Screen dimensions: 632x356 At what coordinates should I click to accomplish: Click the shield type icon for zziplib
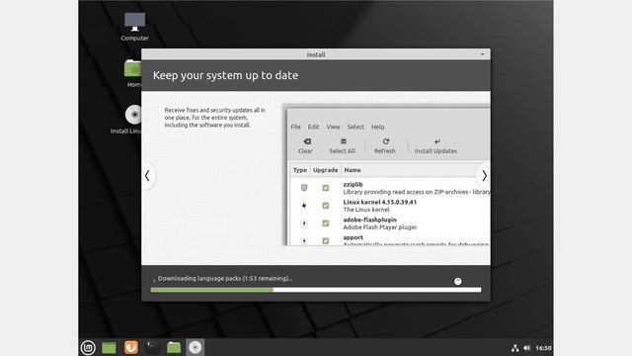point(304,188)
